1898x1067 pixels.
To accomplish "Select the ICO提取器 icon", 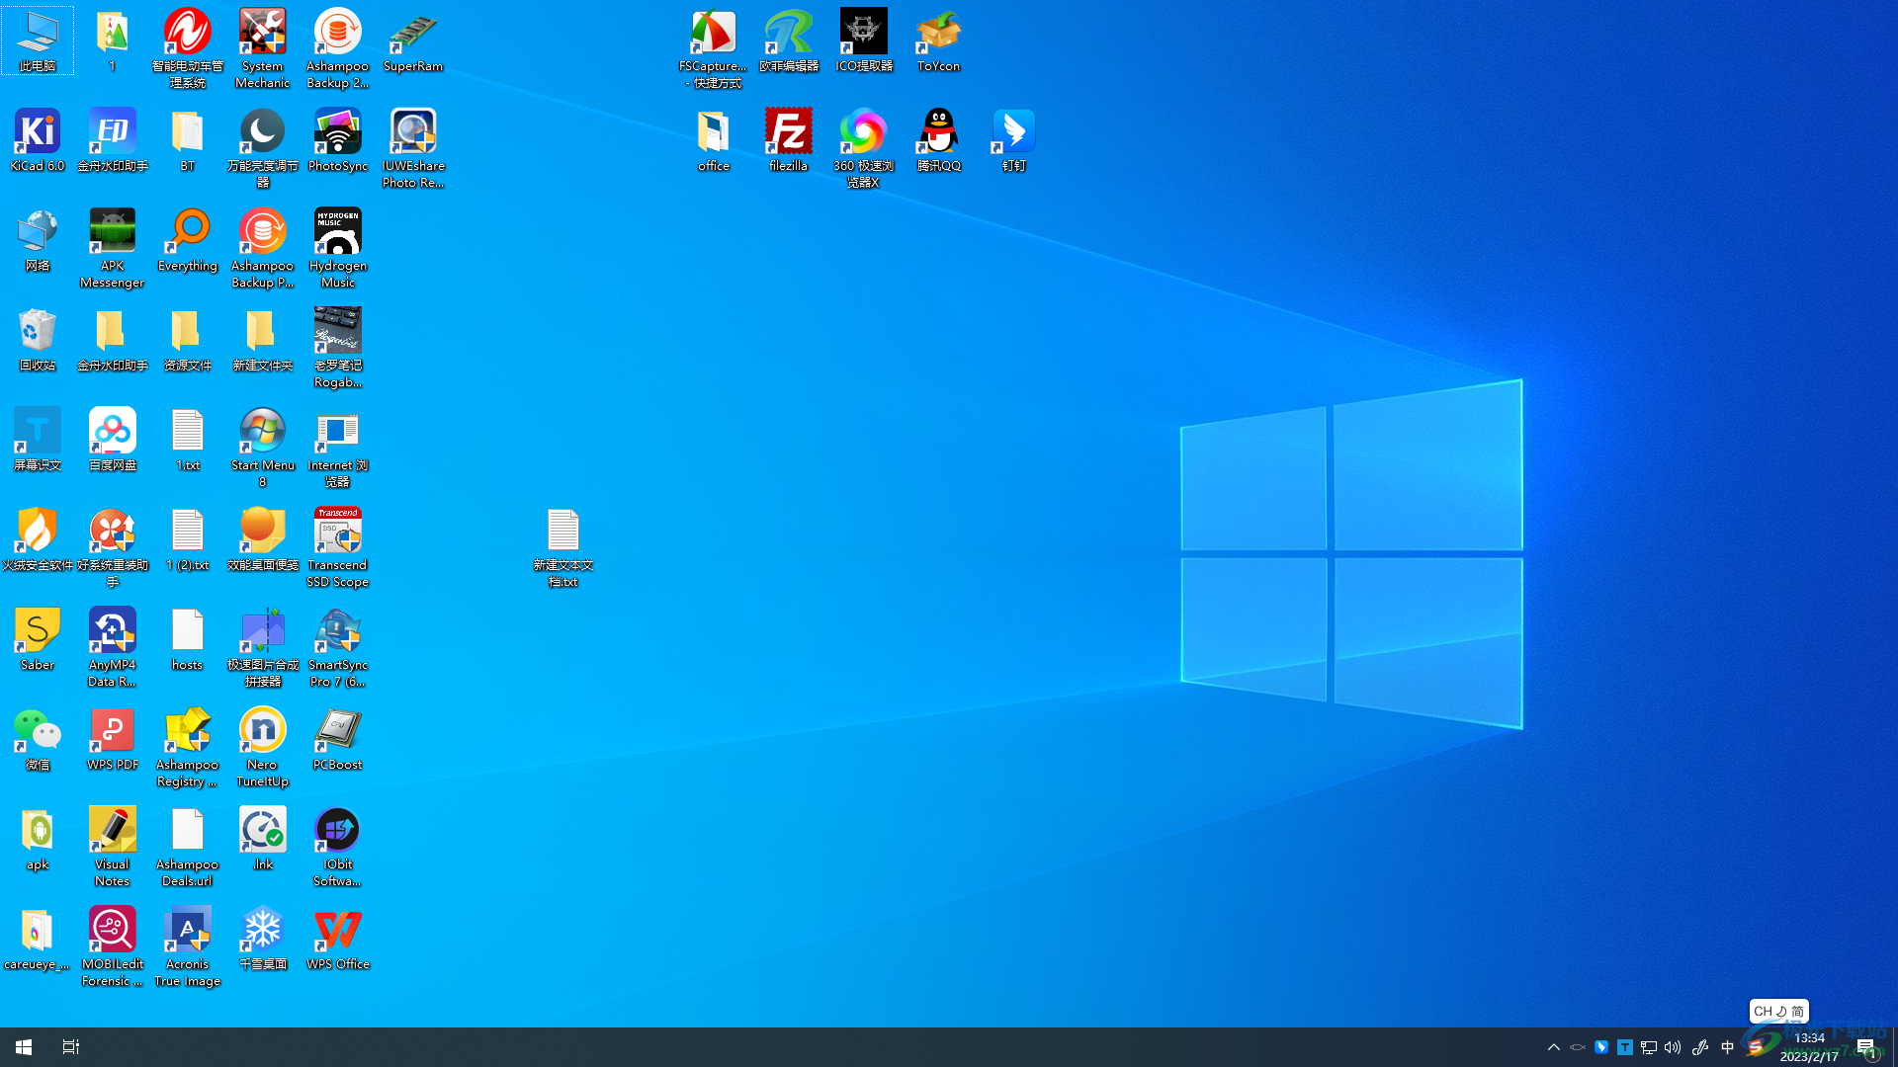I will pos(864,41).
